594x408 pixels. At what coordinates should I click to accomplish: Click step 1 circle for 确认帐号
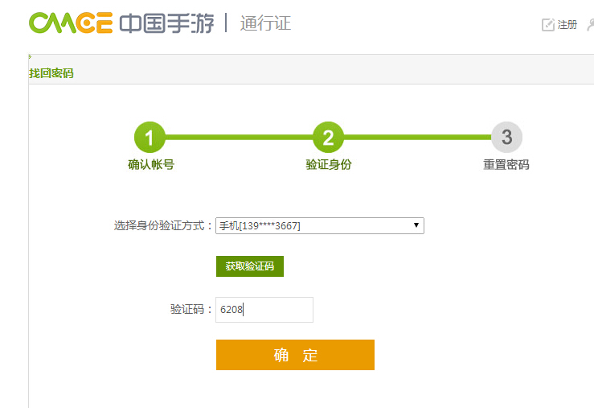pos(150,138)
